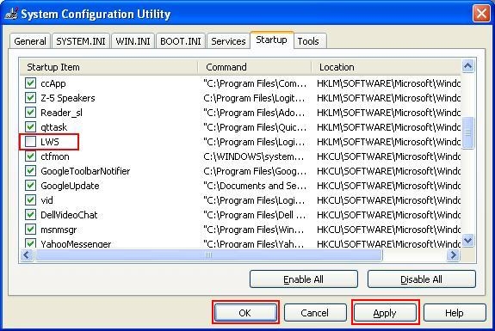
Task: Uncheck the Z-5 Speakers startup item
Action: pyautogui.click(x=30, y=98)
